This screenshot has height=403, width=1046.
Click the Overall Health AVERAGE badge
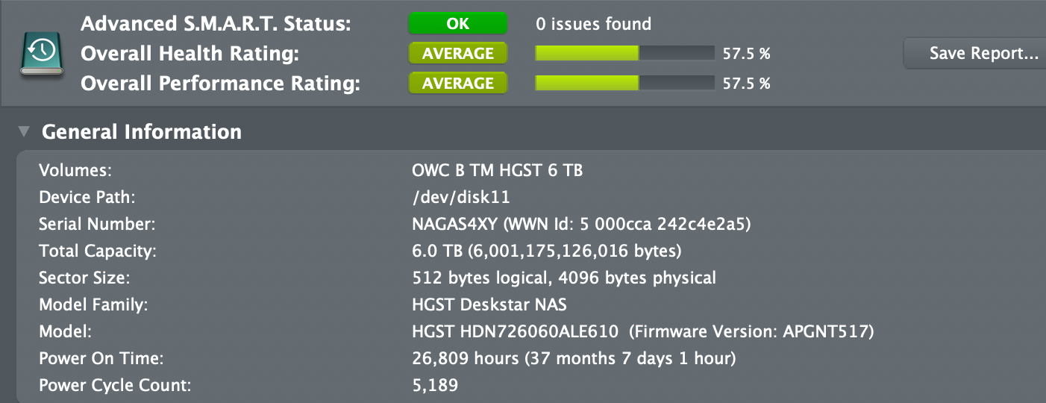click(457, 54)
